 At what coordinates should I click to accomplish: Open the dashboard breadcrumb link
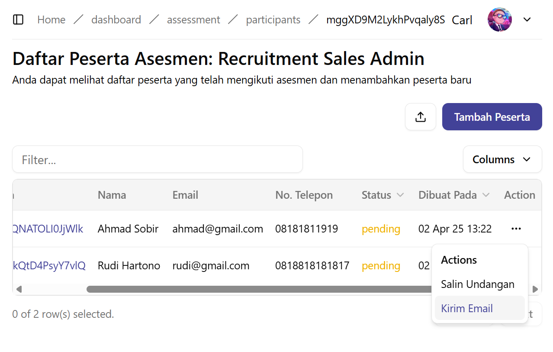116,19
